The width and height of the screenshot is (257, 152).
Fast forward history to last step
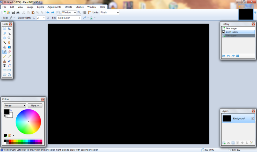237,56
